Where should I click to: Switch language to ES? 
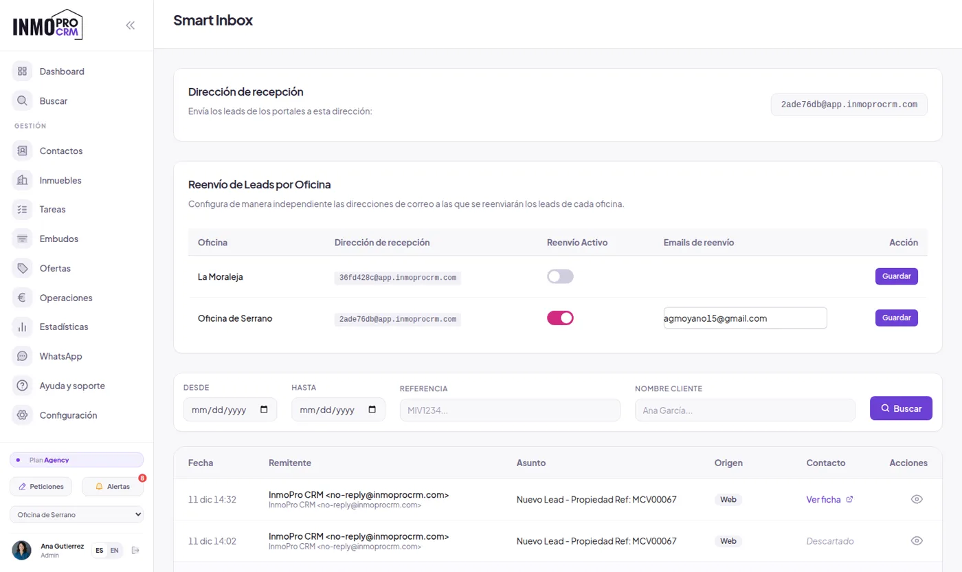(100, 550)
